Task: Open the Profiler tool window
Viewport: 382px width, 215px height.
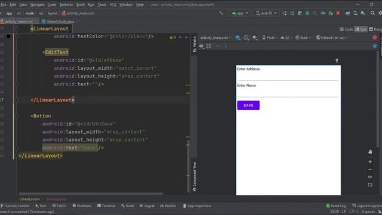Action: [x=168, y=206]
